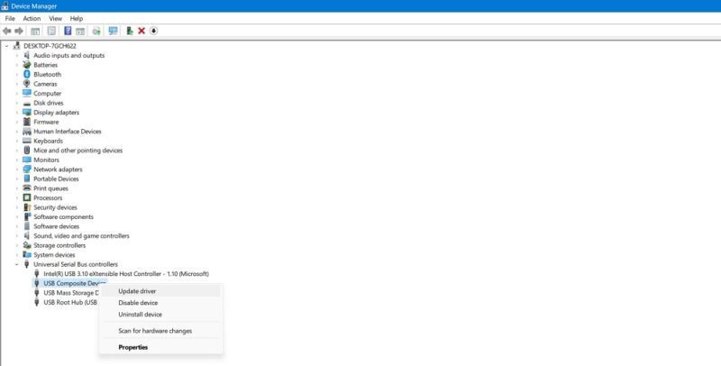Collapse Universal Serial Bus controllers

coord(17,264)
